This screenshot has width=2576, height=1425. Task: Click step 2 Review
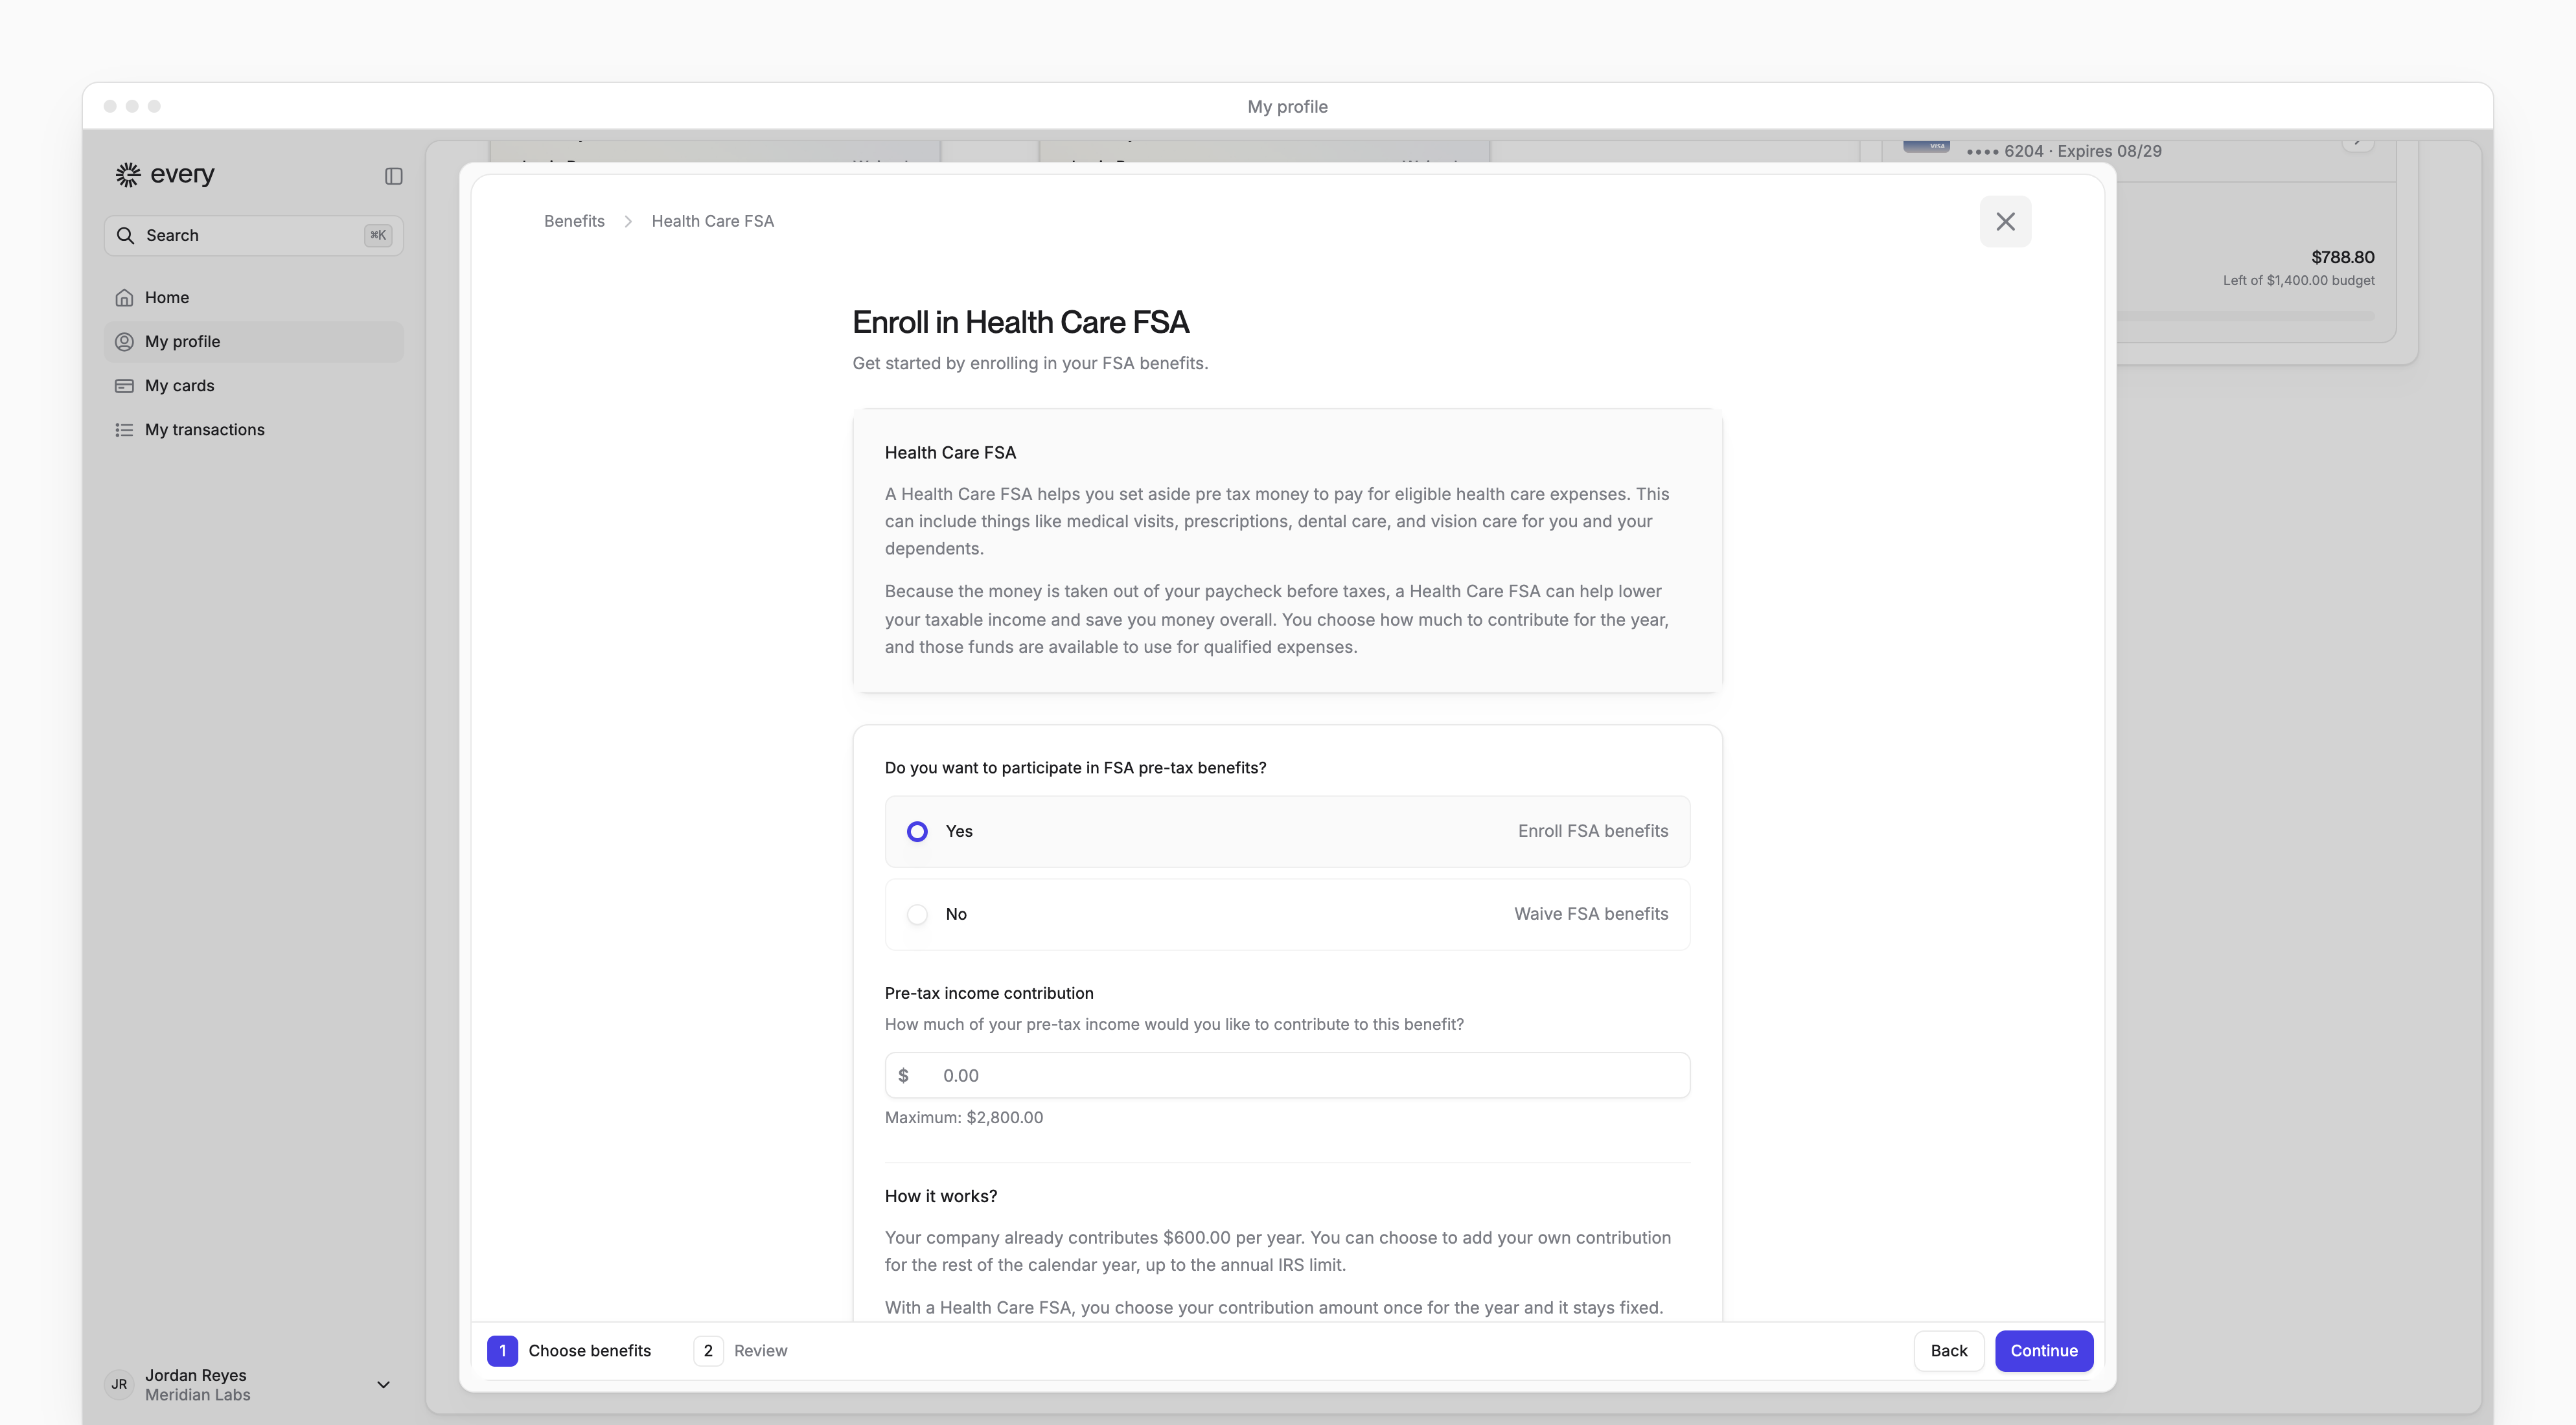(x=740, y=1350)
